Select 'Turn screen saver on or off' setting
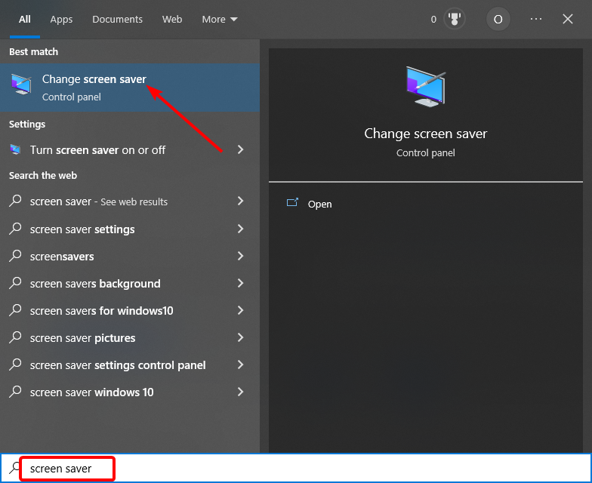 point(130,149)
